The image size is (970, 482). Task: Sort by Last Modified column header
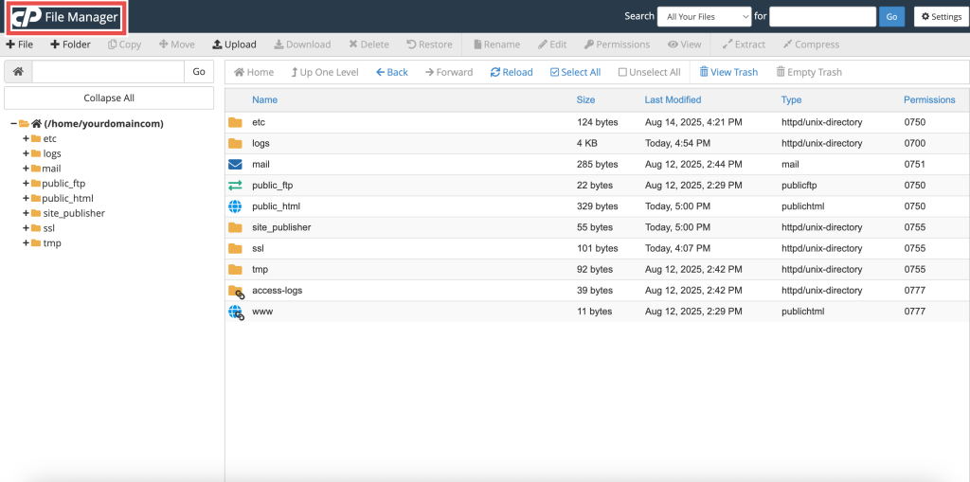coord(674,99)
